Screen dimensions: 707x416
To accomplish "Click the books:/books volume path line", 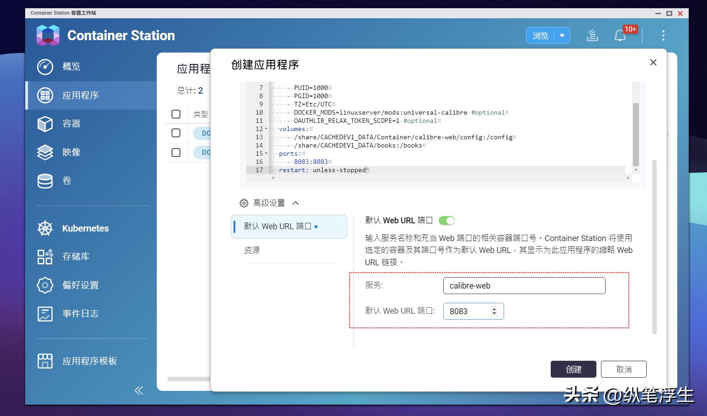I will [x=358, y=145].
